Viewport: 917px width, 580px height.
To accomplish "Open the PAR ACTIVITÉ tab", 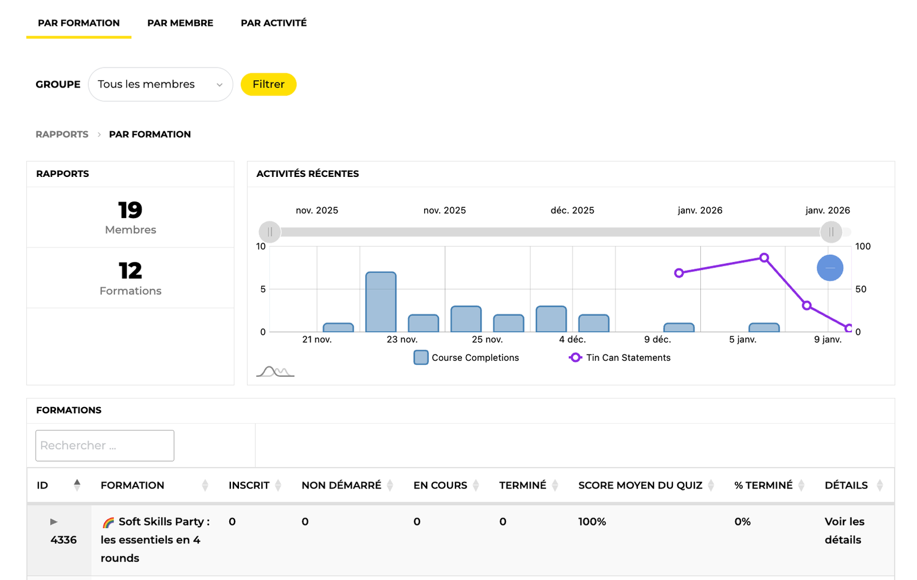I will (x=274, y=23).
